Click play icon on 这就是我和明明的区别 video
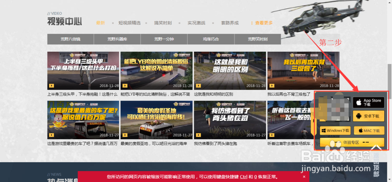 click(198, 86)
